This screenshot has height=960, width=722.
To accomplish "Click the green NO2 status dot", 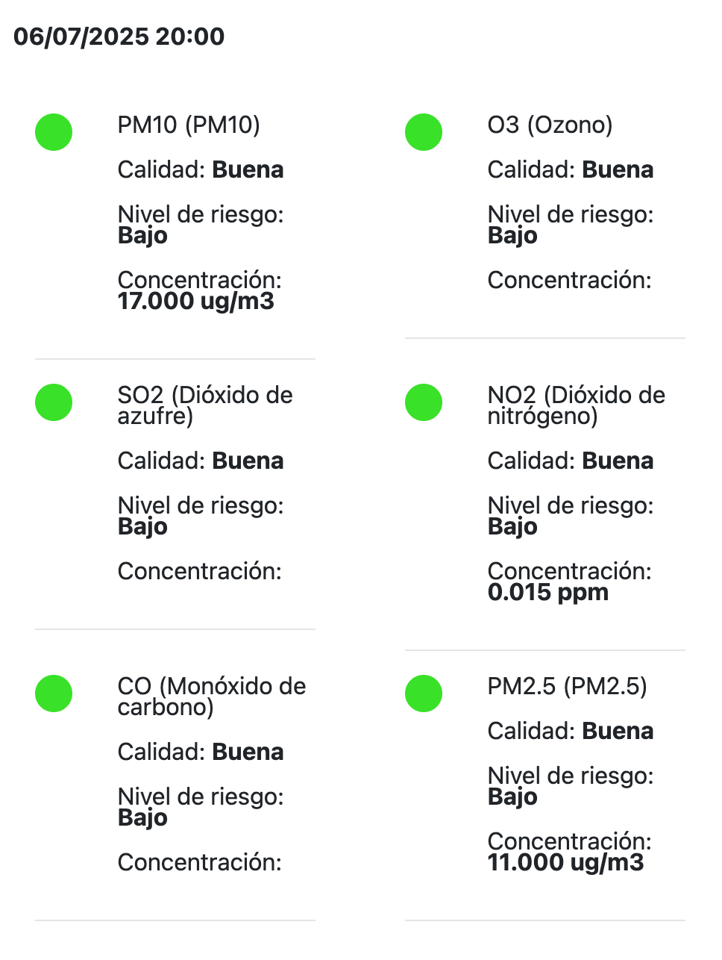I will tap(424, 402).
